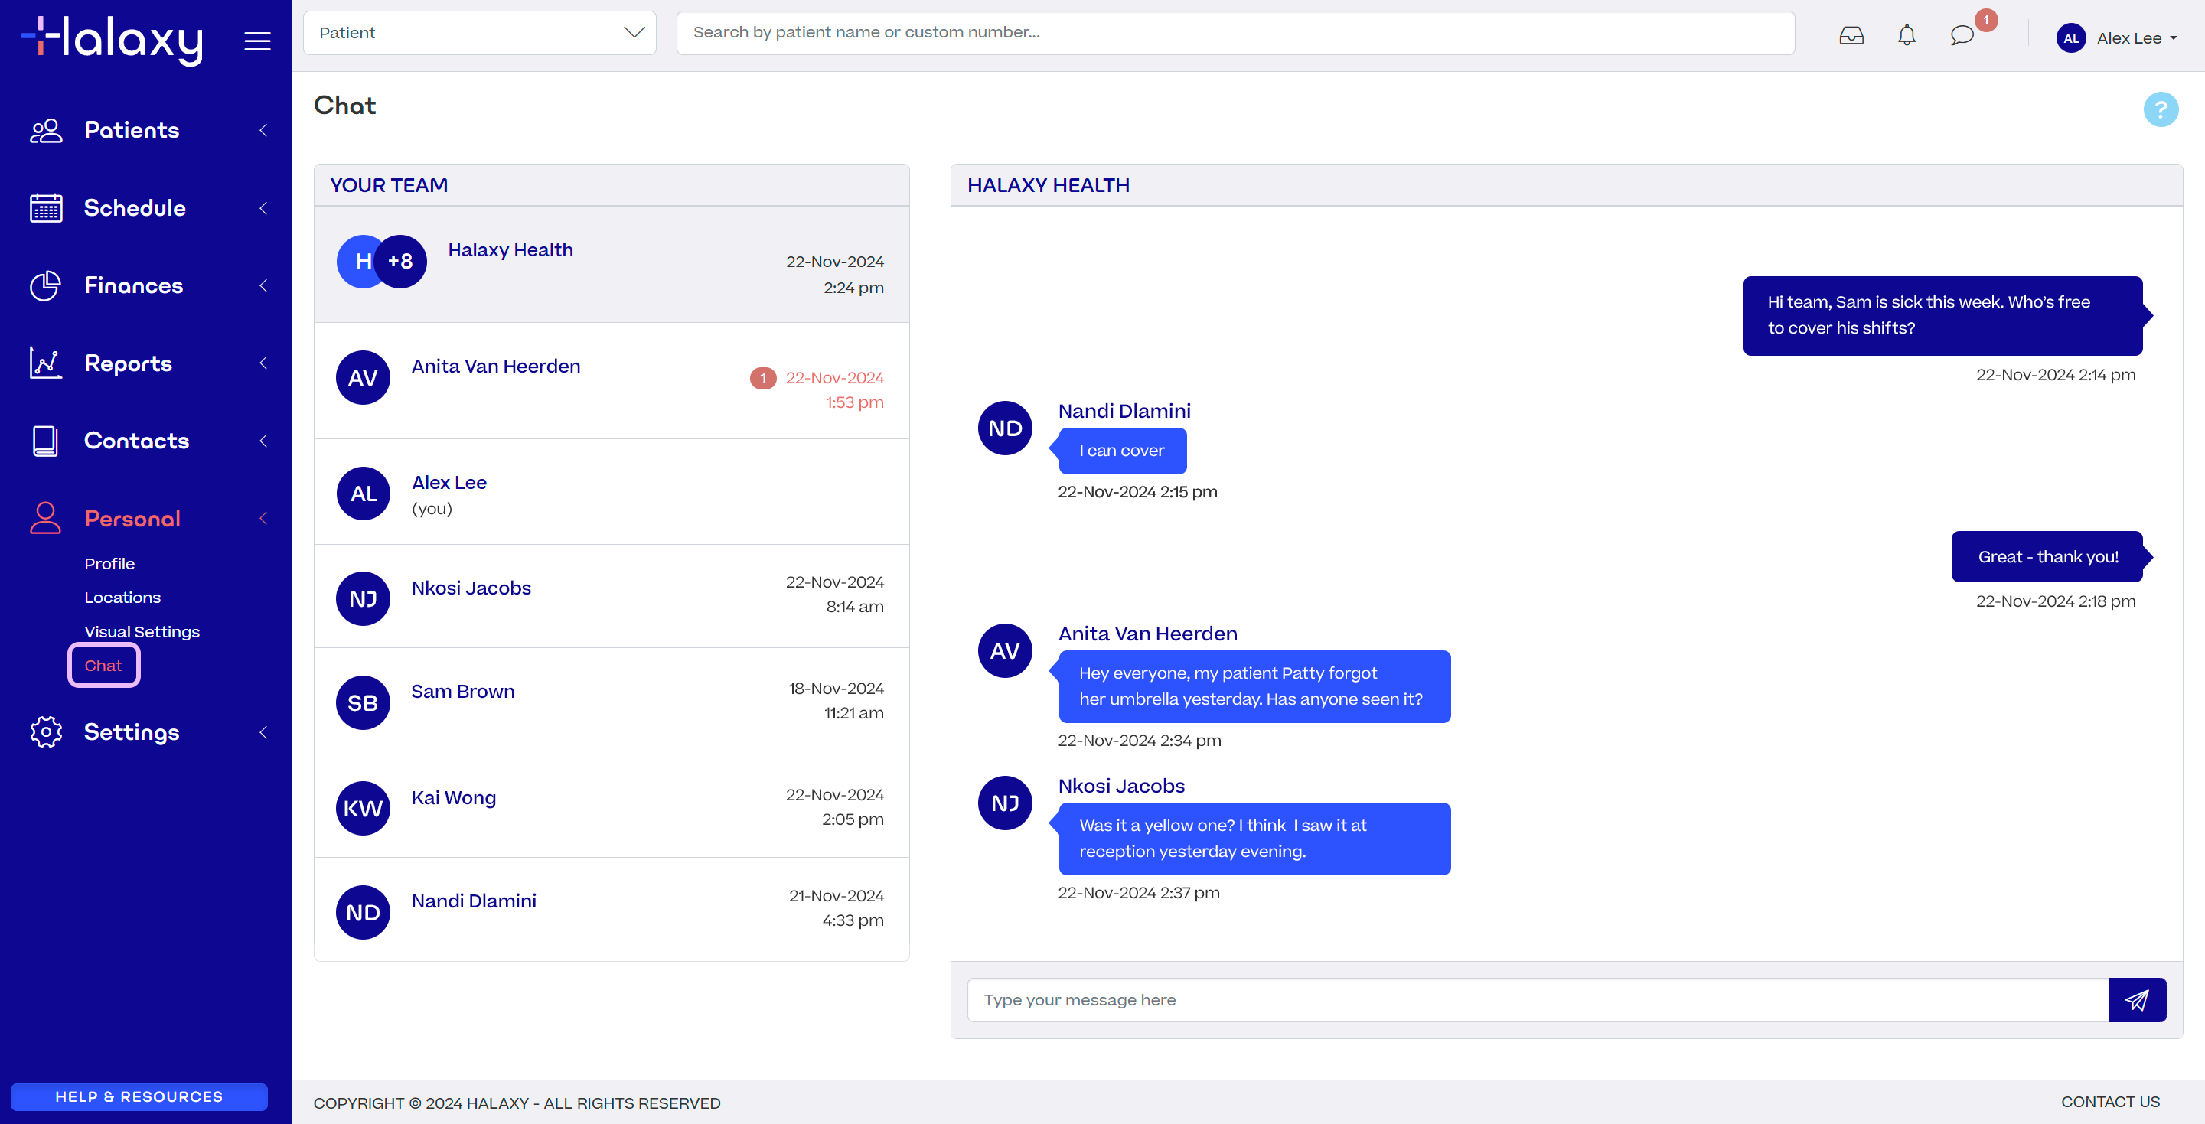
Task: Click the ND avatar in conversation
Action: point(1005,428)
